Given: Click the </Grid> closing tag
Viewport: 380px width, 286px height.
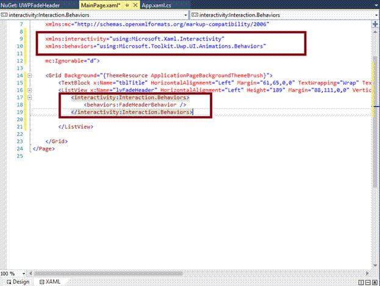Looking at the screenshot, I should pyautogui.click(x=57, y=141).
